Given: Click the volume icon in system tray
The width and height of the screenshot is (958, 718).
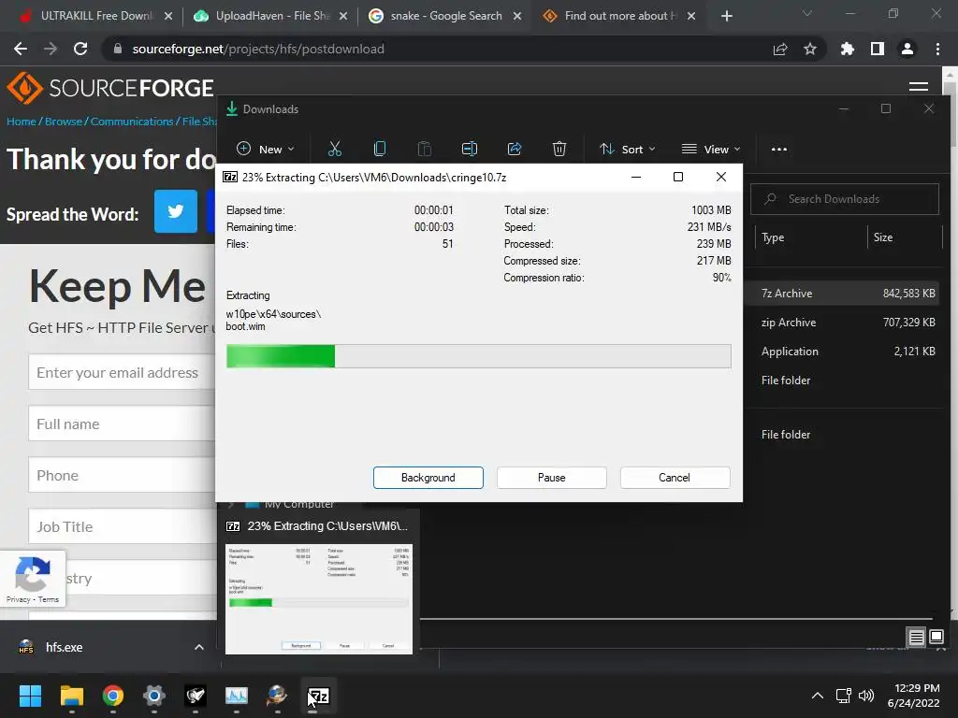Looking at the screenshot, I should [865, 696].
